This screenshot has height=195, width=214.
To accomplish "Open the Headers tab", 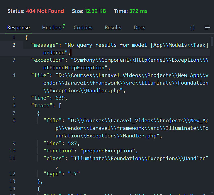I will coord(52,28).
